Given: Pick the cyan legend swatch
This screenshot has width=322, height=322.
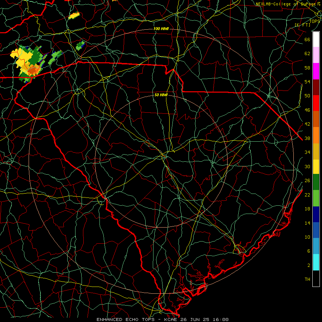Looking at the screenshot, I should click(316, 262).
